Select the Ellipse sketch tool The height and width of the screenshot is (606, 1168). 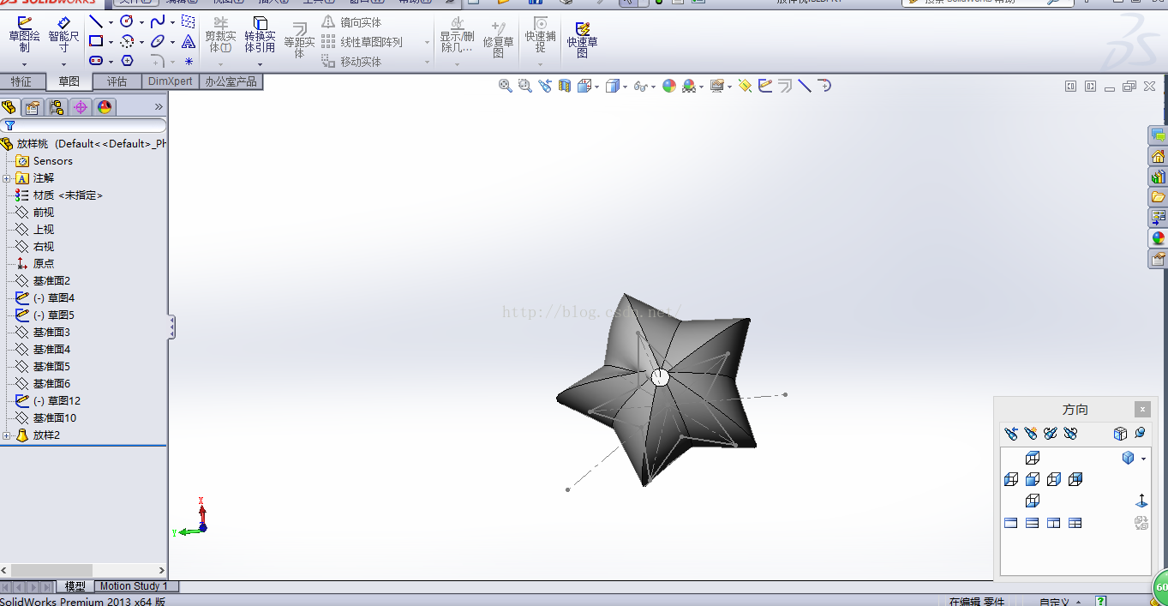point(158,41)
